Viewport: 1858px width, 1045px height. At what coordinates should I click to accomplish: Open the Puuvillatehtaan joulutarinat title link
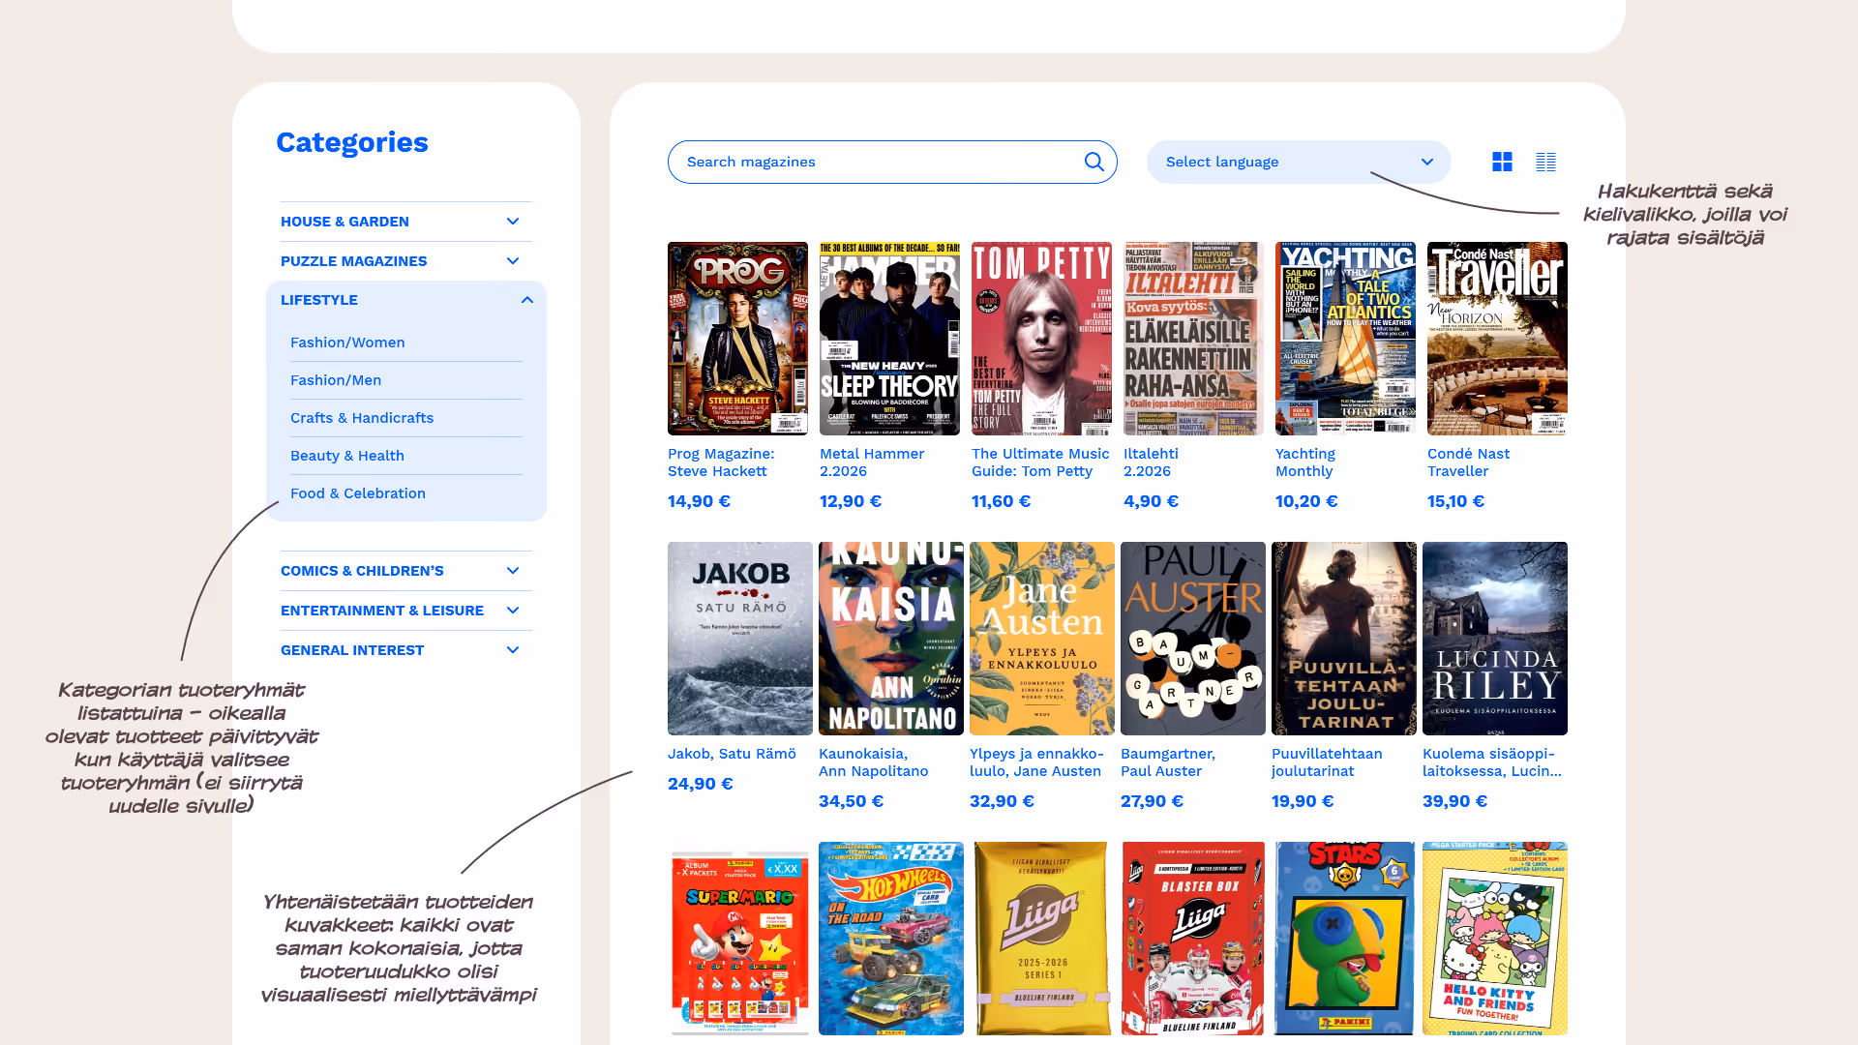1327,762
